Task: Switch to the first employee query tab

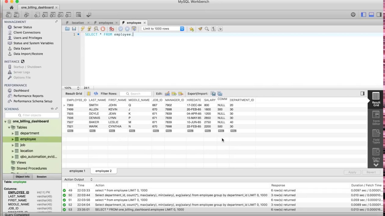Action: [106, 23]
